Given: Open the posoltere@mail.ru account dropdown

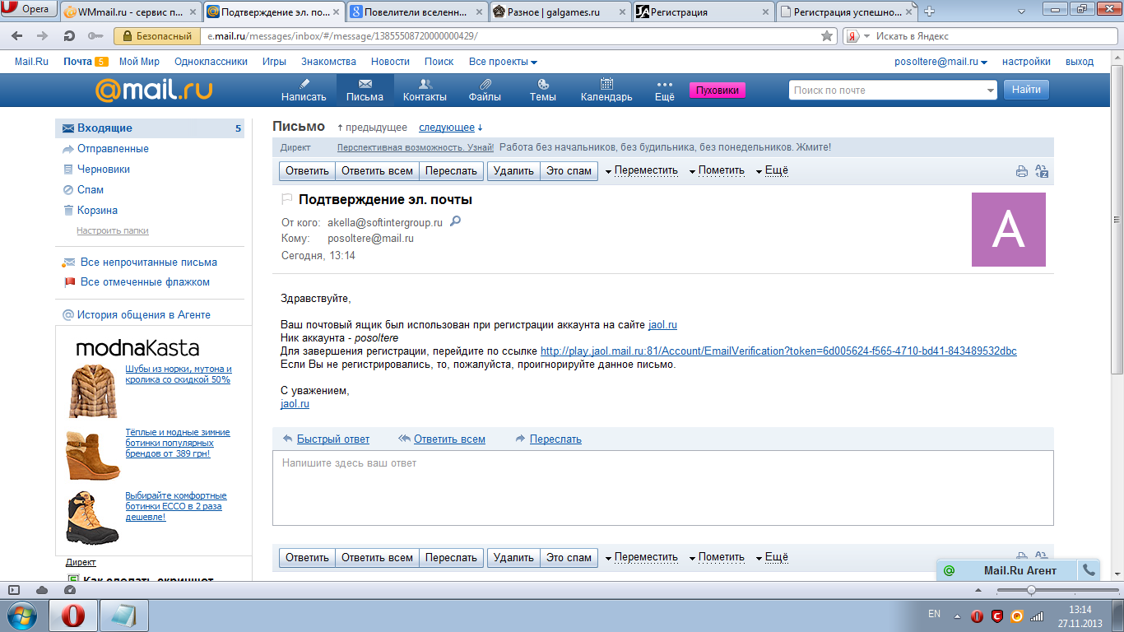Looking at the screenshot, I should [x=941, y=62].
